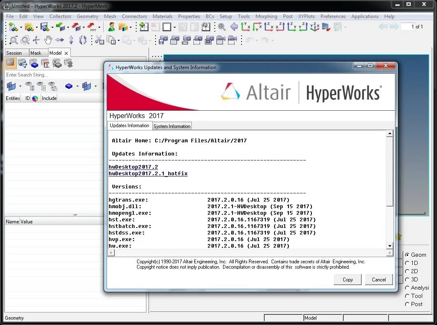
Task: Select the folder icon with gray layered shape
Action: (68, 63)
